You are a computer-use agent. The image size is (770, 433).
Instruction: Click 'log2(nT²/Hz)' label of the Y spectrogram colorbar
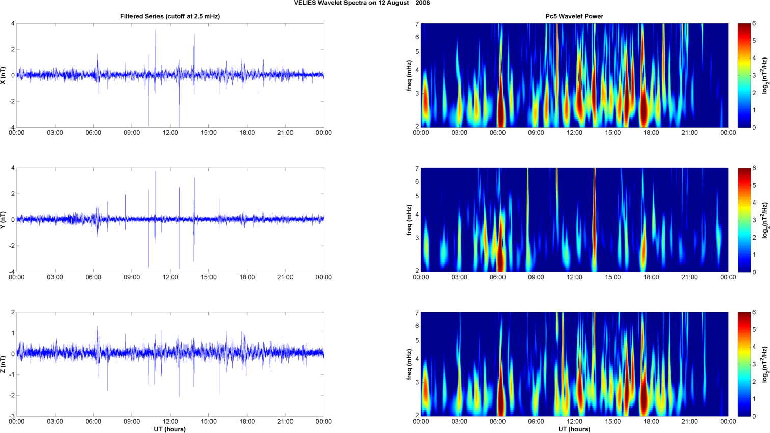[765, 220]
